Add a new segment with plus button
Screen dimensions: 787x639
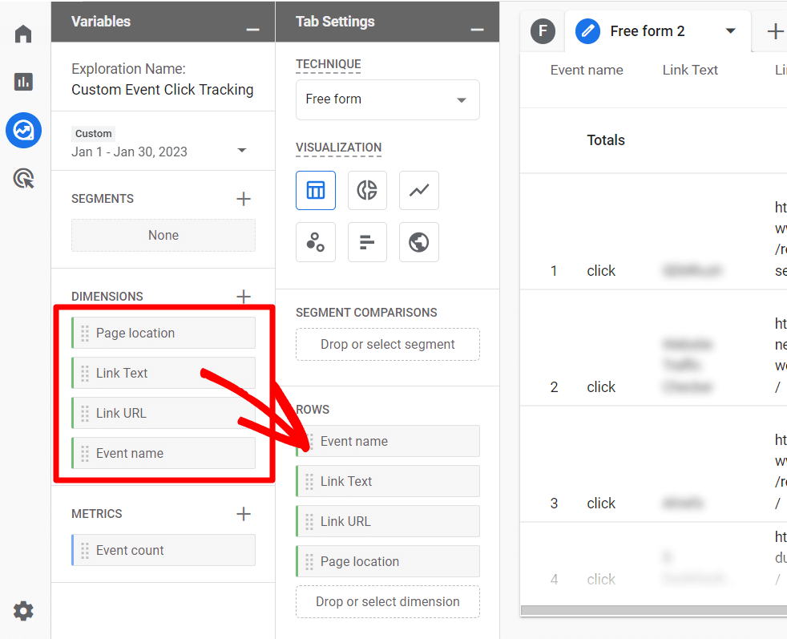pos(244,199)
